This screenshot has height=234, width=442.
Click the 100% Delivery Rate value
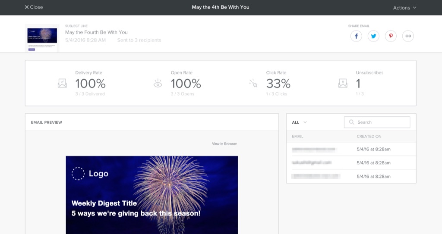click(90, 84)
